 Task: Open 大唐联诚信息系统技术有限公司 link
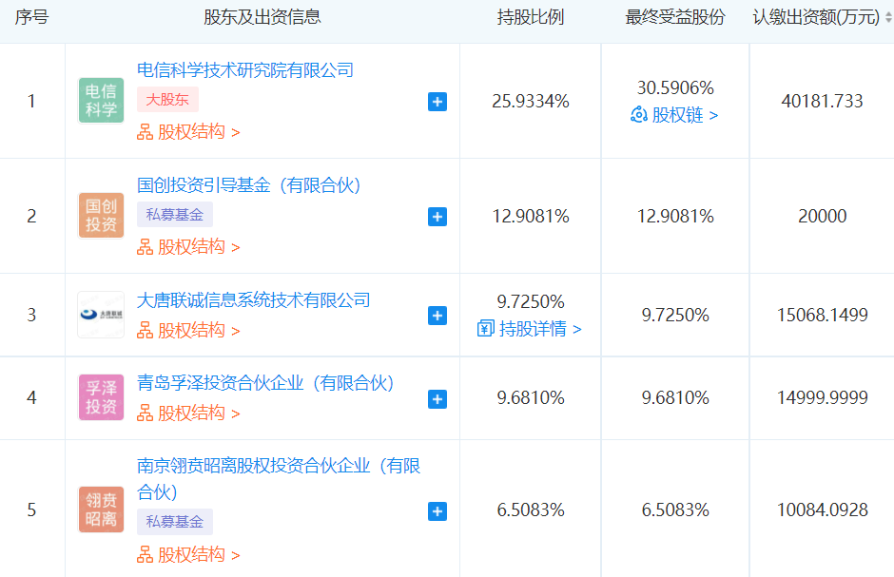(x=254, y=300)
